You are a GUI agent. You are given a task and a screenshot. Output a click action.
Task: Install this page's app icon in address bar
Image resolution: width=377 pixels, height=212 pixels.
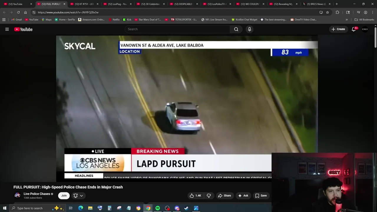321,12
